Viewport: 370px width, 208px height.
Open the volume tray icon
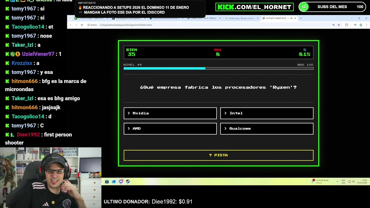coord(353,181)
